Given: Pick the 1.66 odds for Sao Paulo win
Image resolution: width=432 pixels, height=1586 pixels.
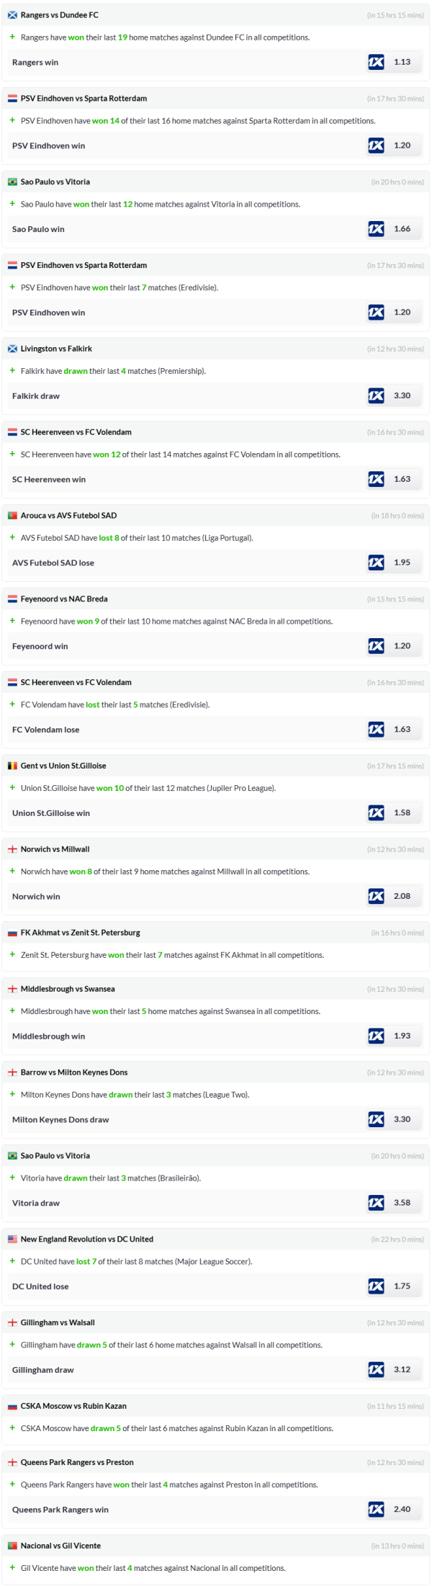Looking at the screenshot, I should [402, 229].
